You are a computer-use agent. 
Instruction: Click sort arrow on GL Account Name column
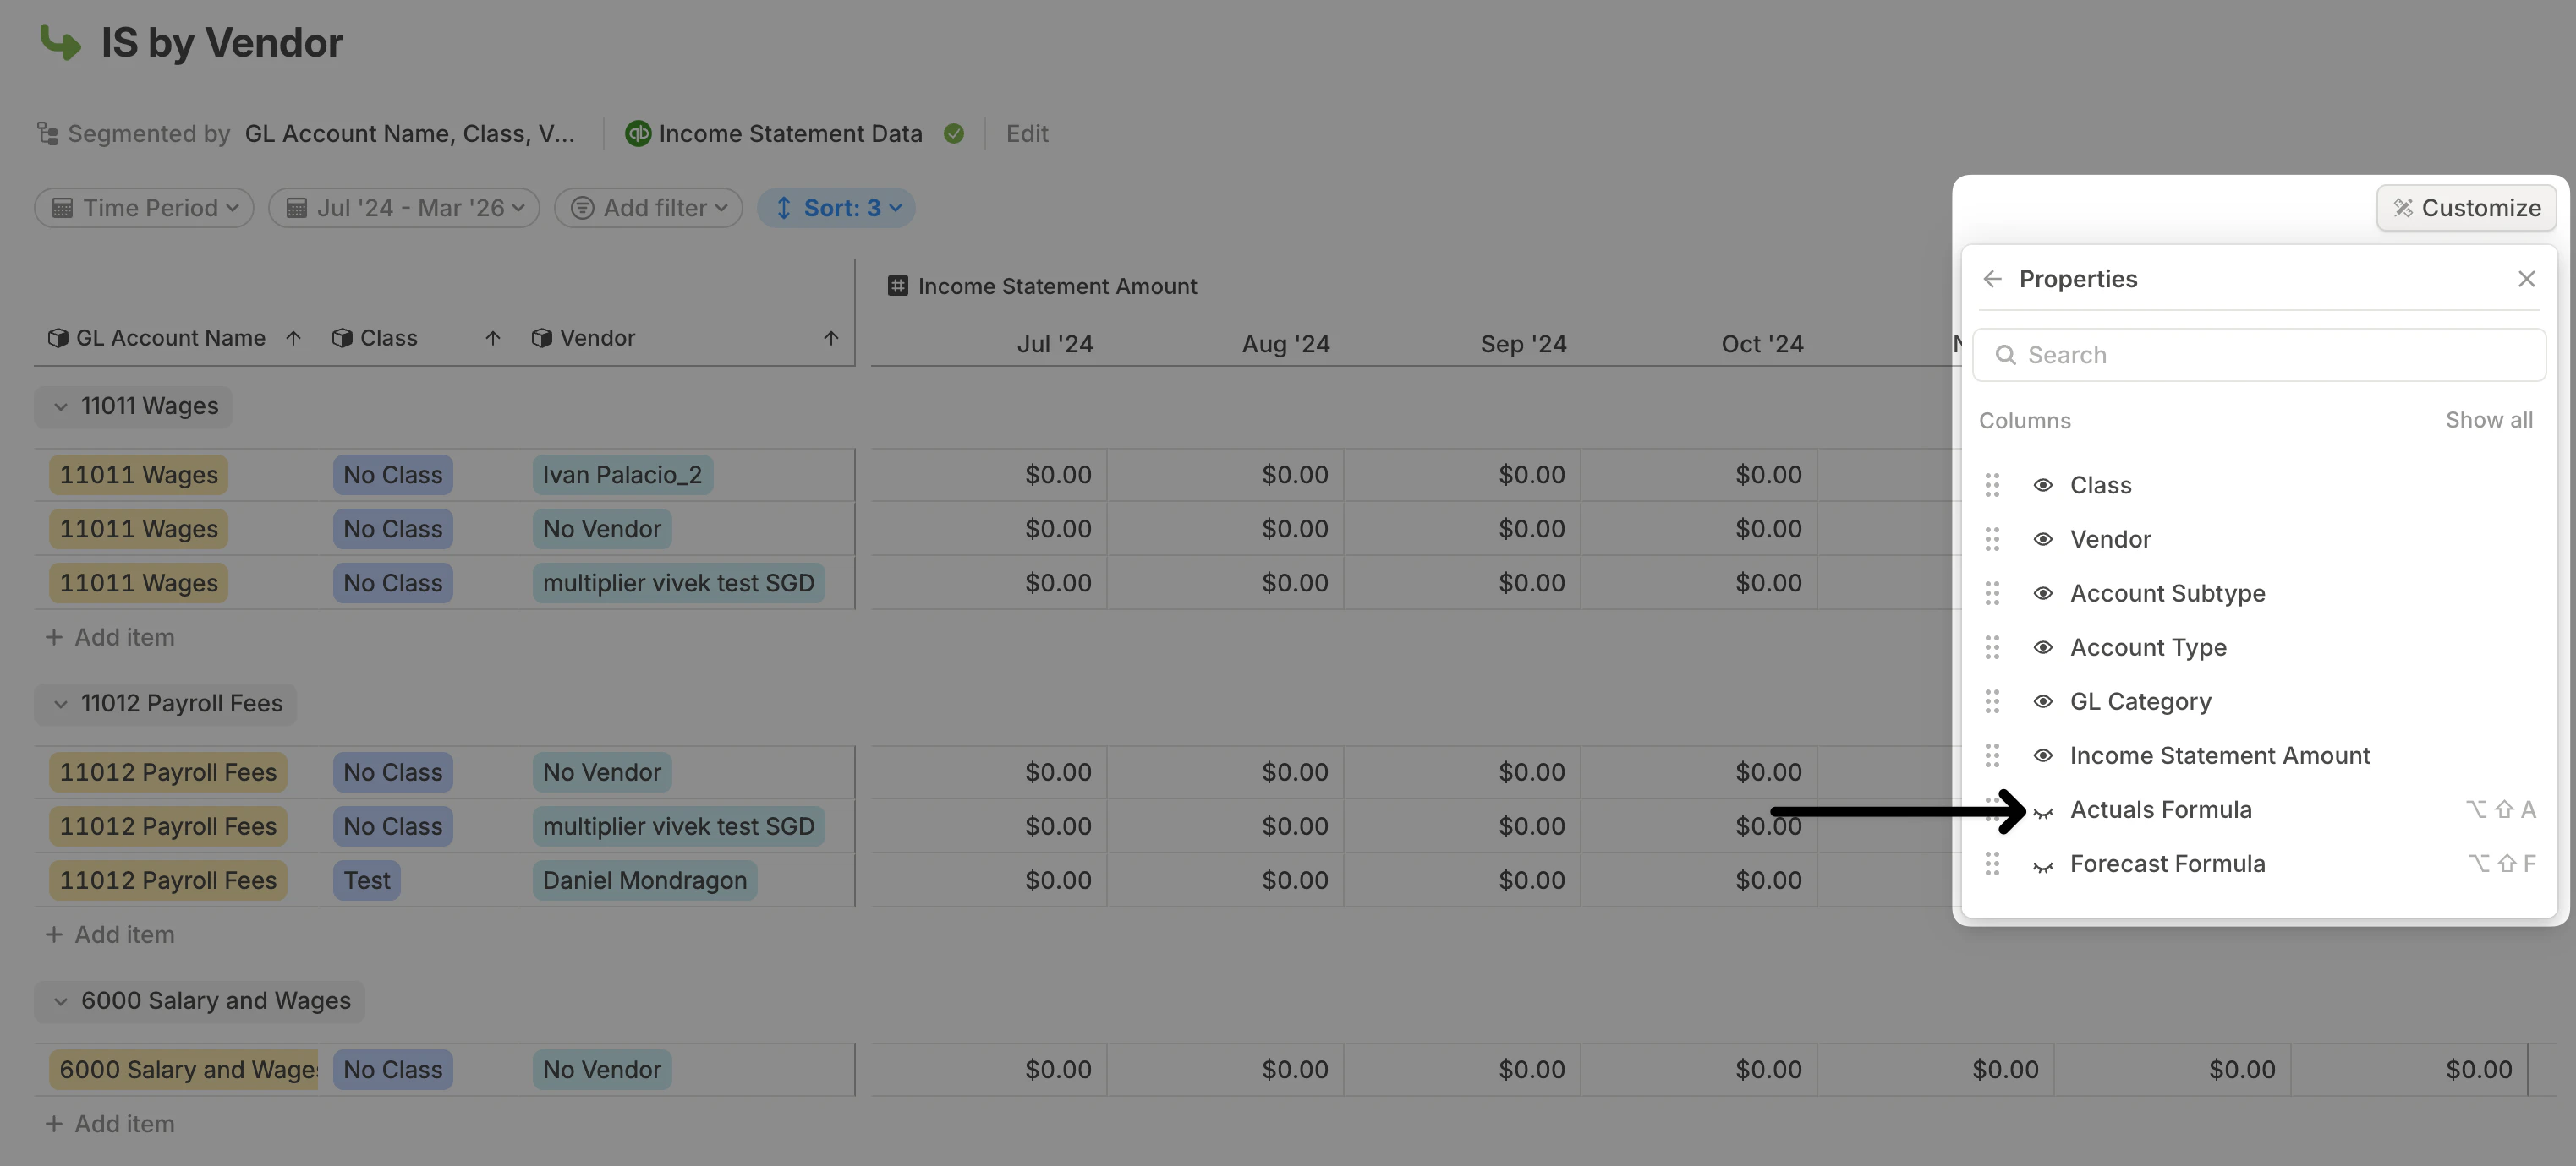pyautogui.click(x=293, y=338)
